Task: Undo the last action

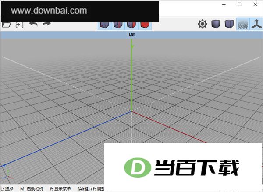Action: coord(33,25)
